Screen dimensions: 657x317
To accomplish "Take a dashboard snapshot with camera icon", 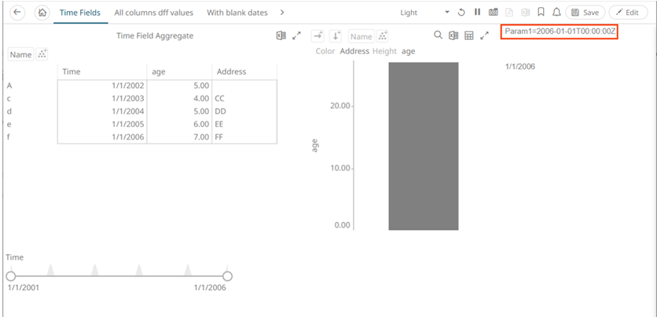I will [x=494, y=12].
